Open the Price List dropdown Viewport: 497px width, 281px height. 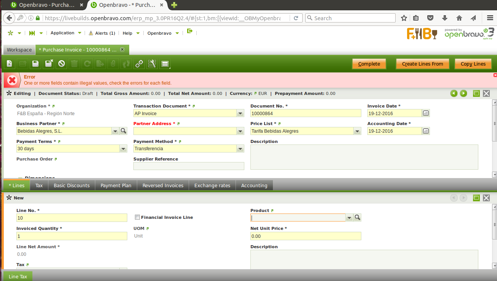point(357,131)
